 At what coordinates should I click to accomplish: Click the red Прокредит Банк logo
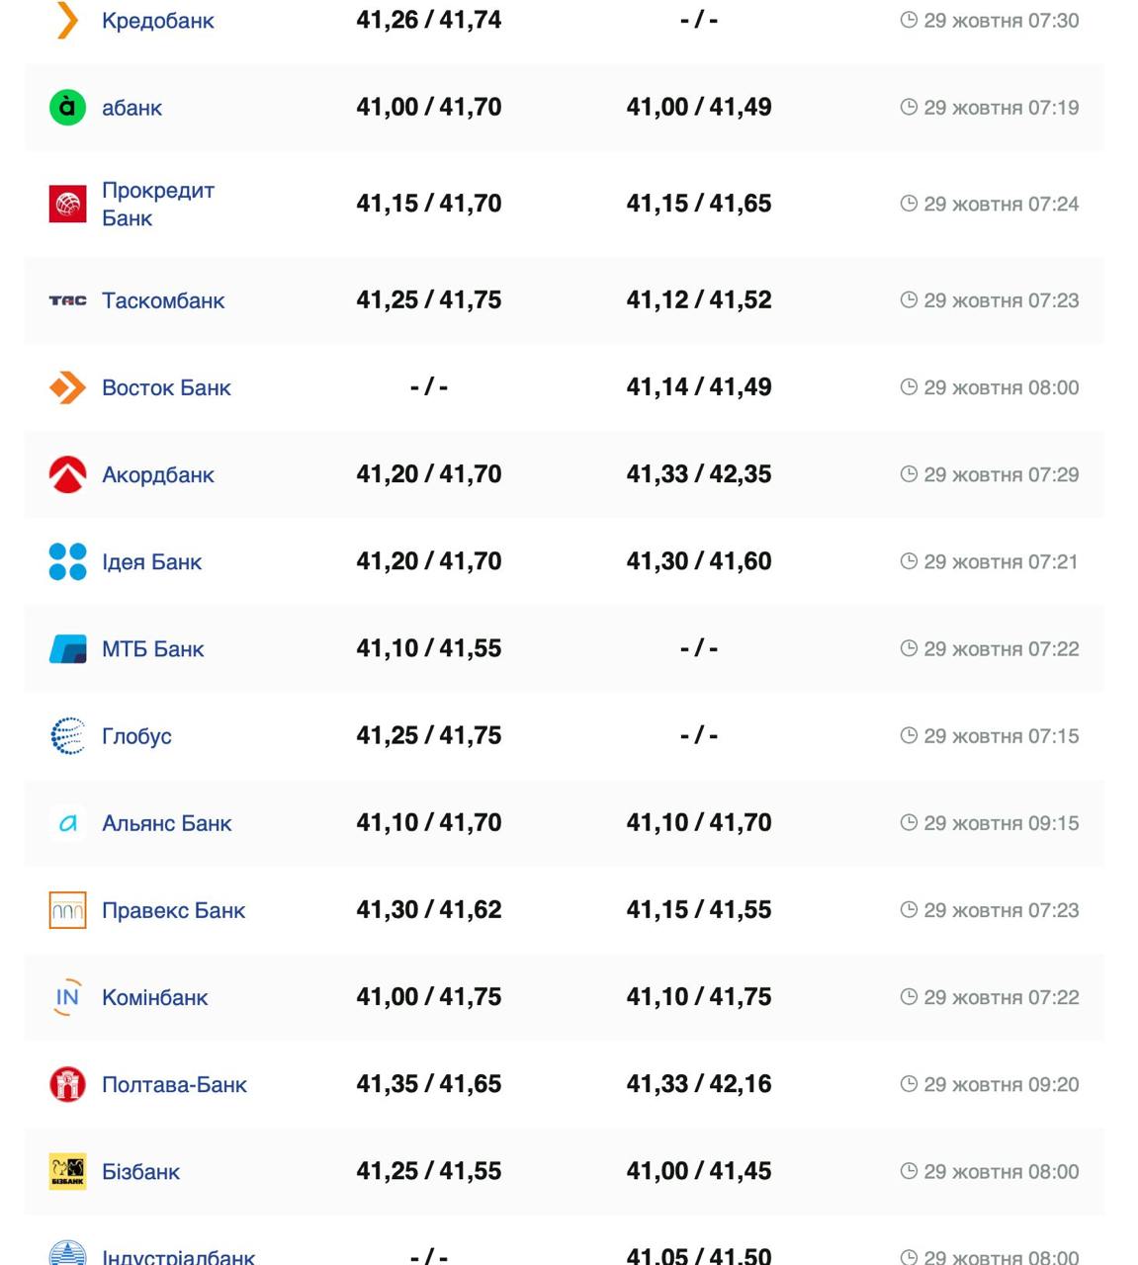click(67, 204)
